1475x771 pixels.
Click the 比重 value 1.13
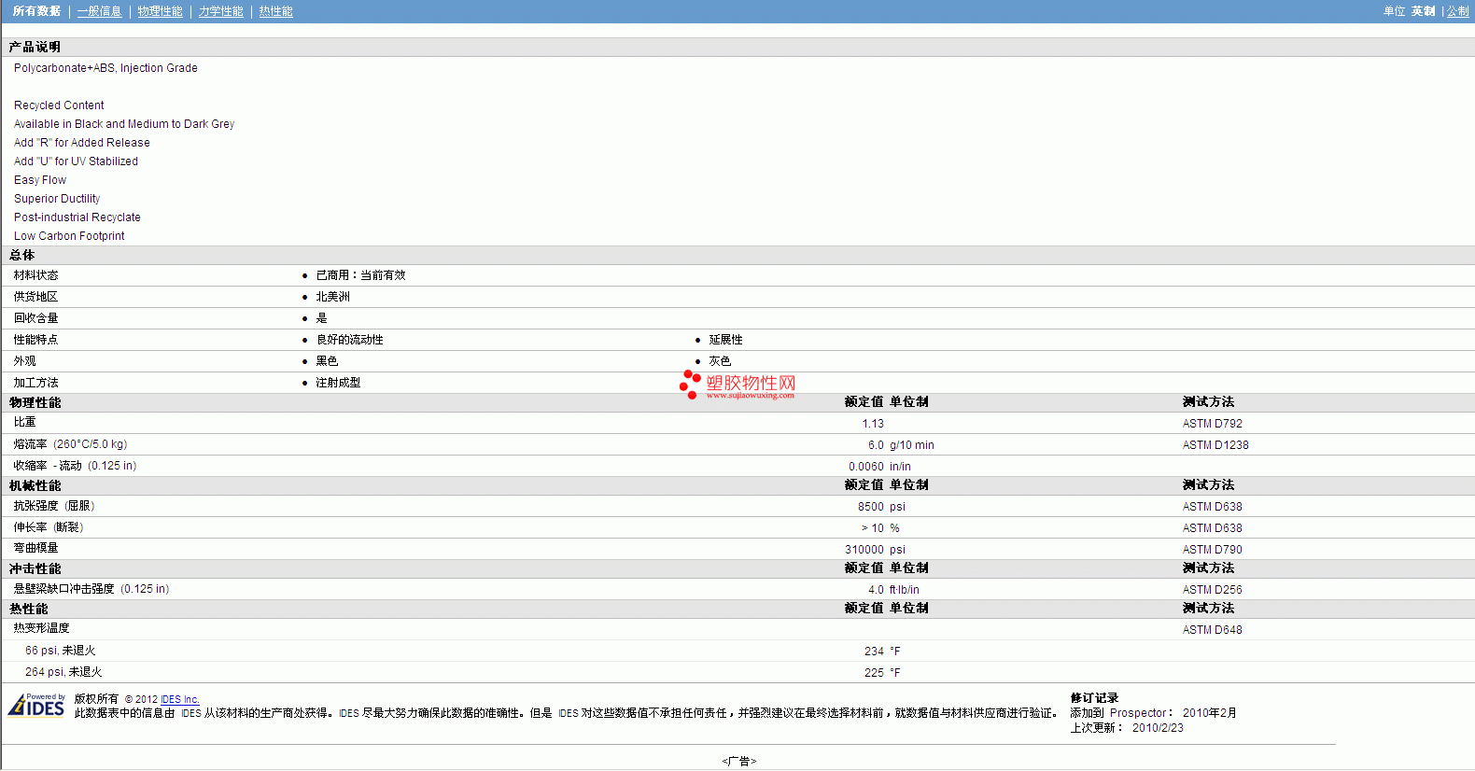click(x=873, y=424)
